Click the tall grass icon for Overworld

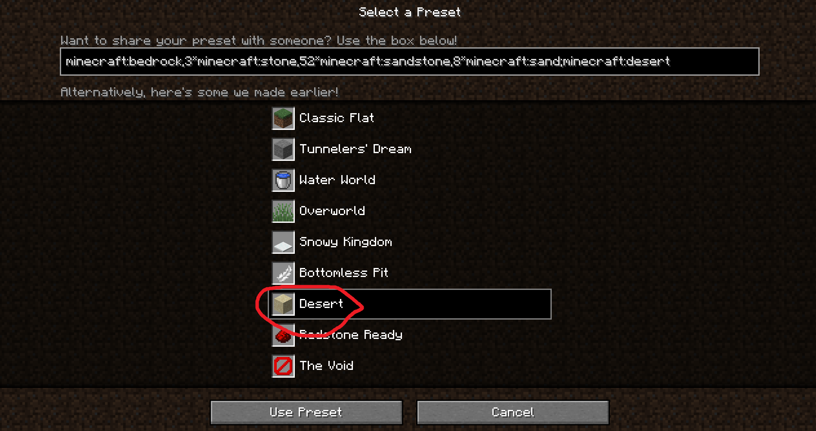tap(283, 211)
